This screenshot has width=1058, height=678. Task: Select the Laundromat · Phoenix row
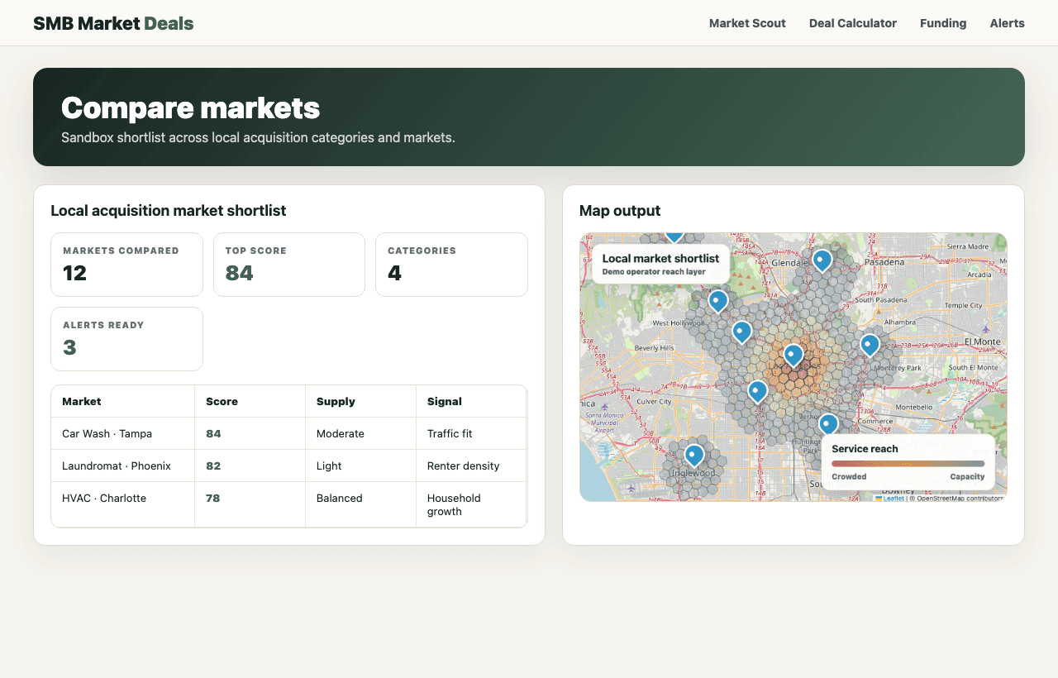click(288, 466)
